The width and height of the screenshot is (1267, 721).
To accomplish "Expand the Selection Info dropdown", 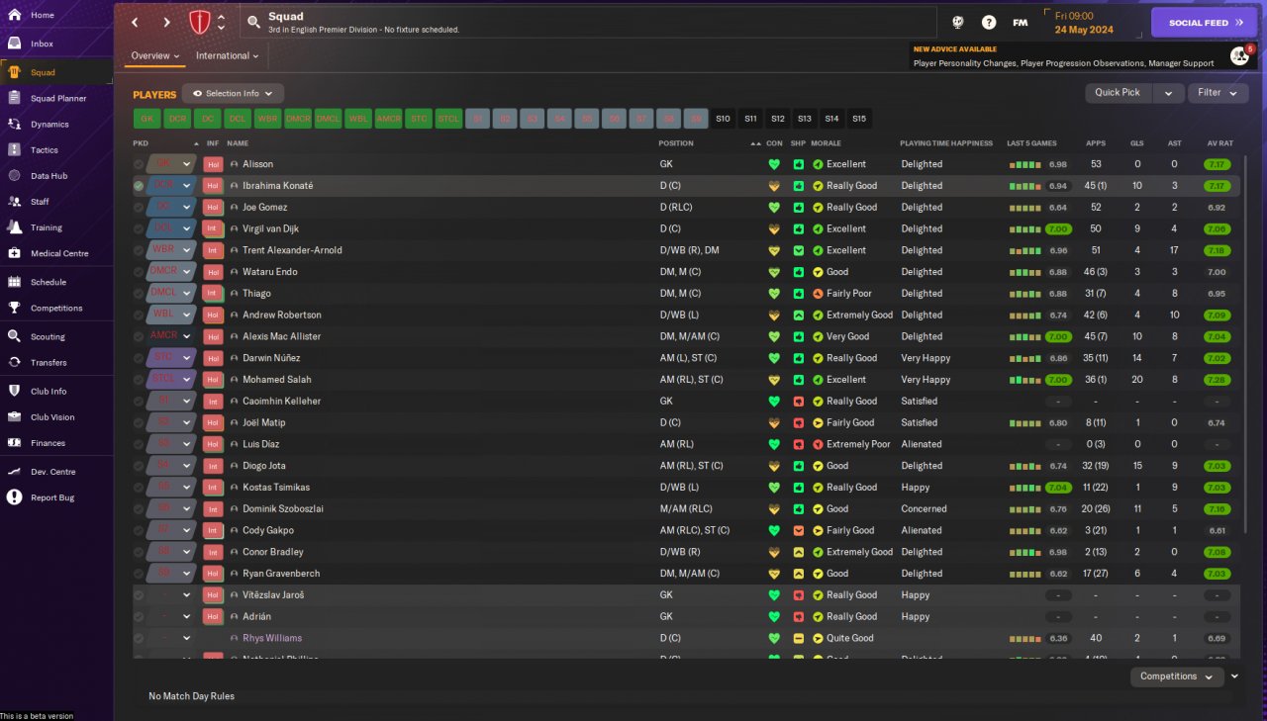I will (x=233, y=93).
